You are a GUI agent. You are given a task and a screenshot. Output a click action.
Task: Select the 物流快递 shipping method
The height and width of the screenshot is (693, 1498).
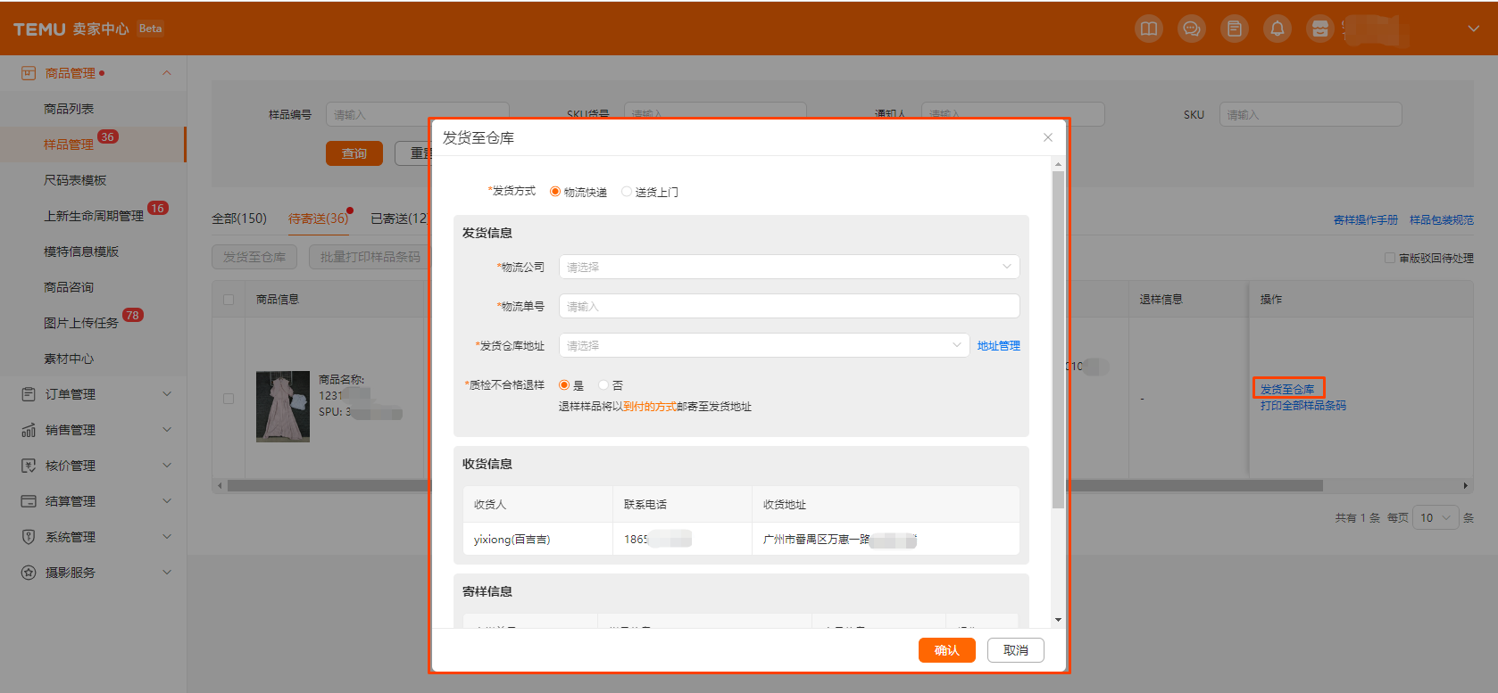coord(555,192)
